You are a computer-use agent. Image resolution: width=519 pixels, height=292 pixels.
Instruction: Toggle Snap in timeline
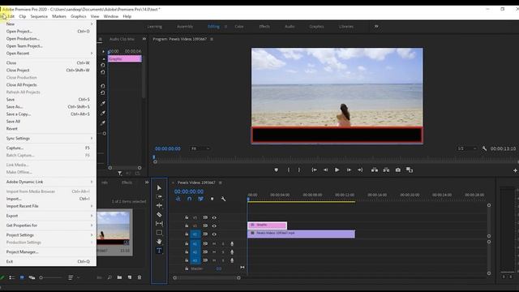point(189,199)
